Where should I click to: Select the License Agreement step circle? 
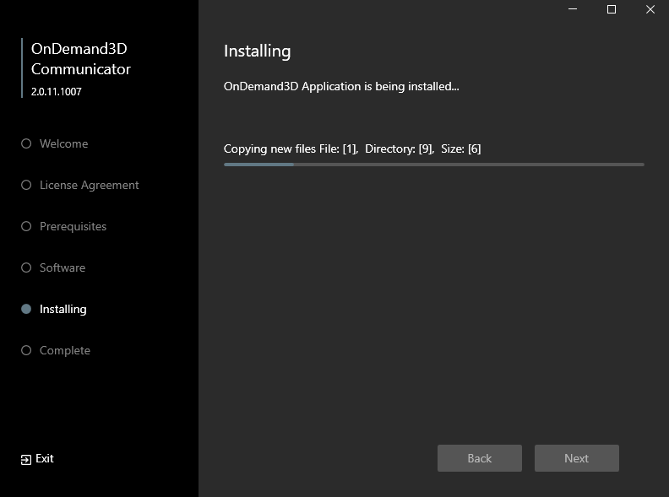(26, 185)
